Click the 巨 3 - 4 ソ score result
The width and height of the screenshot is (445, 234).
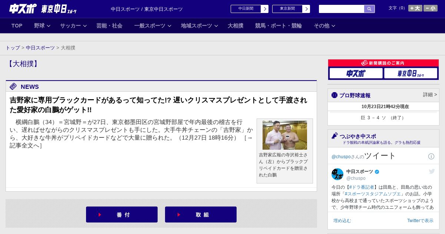pos(383,118)
